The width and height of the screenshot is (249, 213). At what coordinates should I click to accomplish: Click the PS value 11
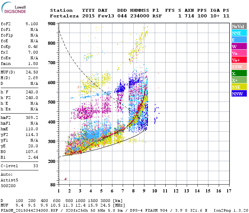(226, 16)
